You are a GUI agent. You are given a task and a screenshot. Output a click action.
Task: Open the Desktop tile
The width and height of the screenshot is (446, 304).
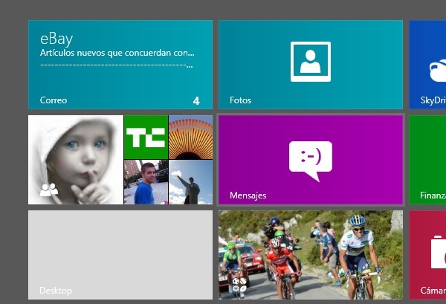(120, 255)
